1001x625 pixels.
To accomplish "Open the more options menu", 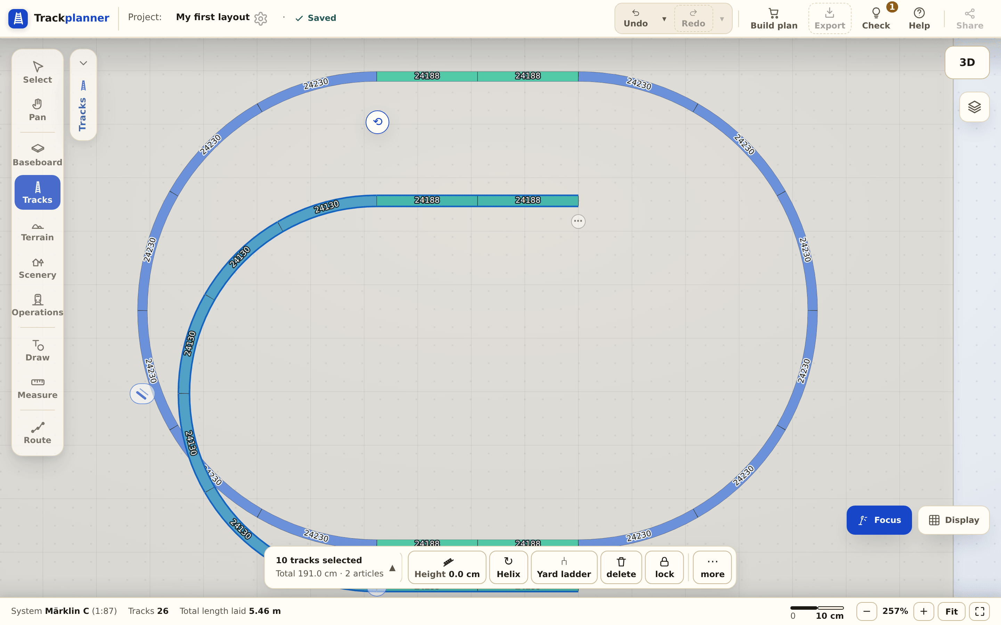I will click(x=712, y=567).
